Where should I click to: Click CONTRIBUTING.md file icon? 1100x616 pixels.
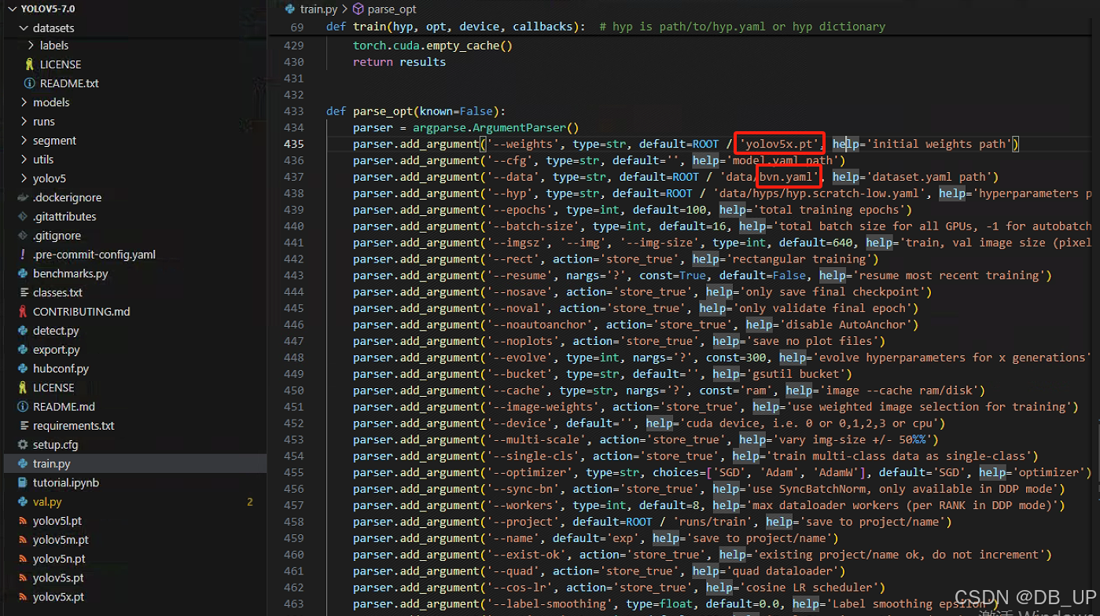click(x=23, y=311)
